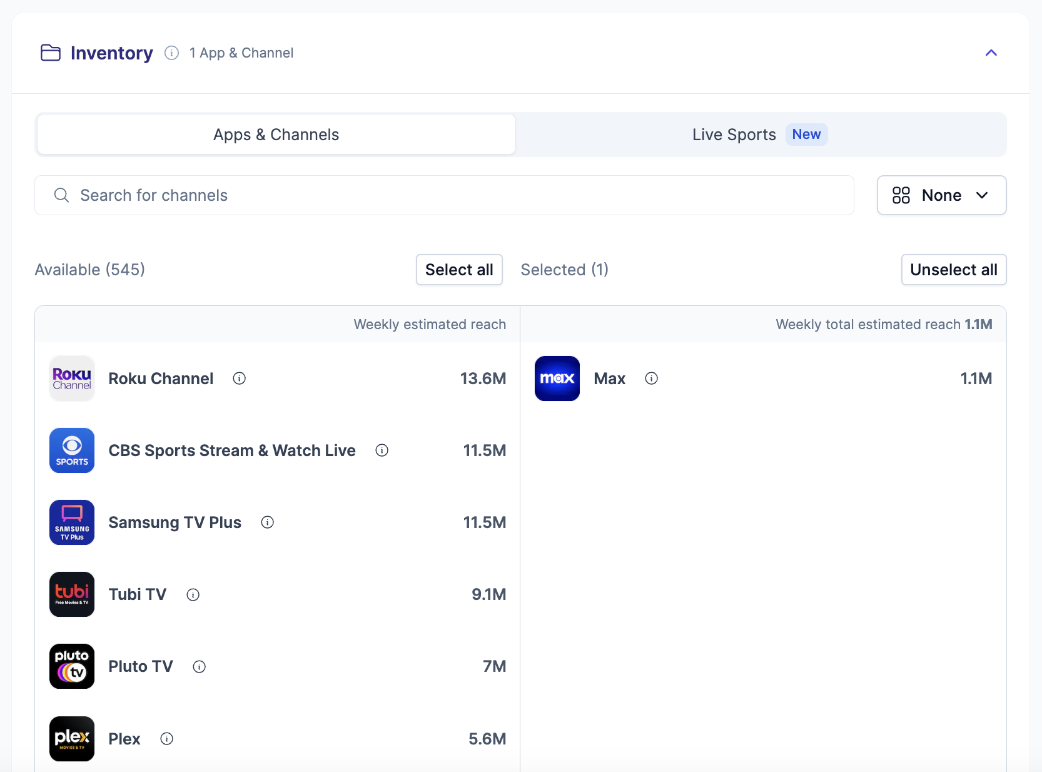Focus the Search for channels field
The width and height of the screenshot is (1042, 772).
click(444, 195)
